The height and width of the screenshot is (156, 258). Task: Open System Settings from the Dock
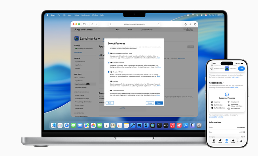coord(199,125)
